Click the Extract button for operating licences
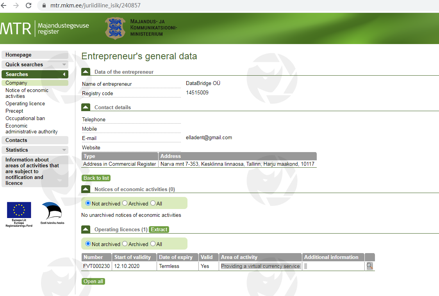Screen dimensions: 439x296 (x=159, y=229)
